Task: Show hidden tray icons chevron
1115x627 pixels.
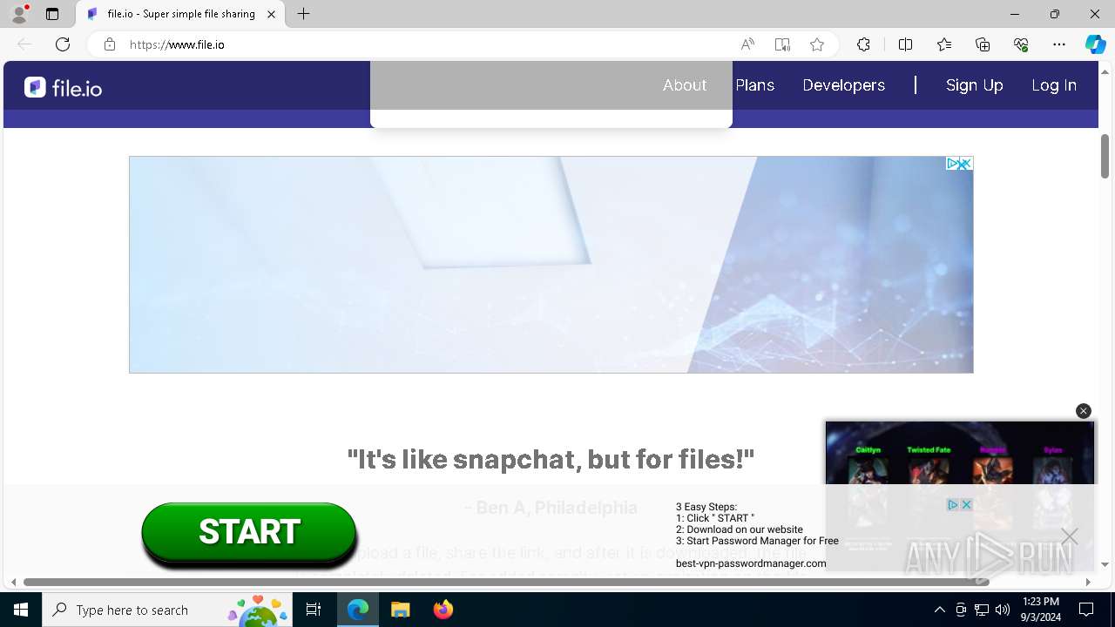Action: click(x=939, y=610)
